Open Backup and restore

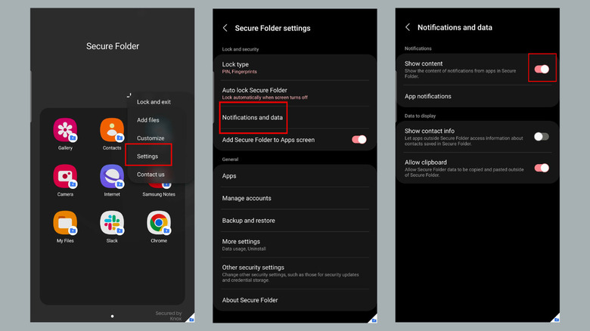tap(295, 221)
